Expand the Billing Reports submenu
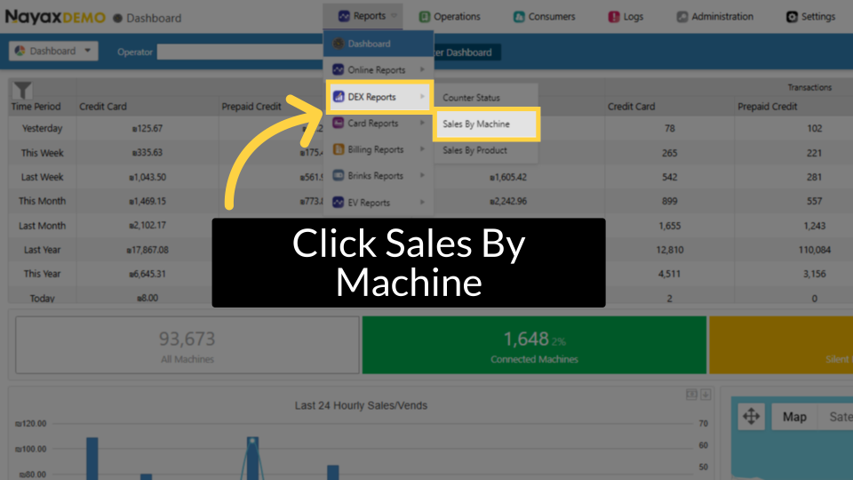 click(x=379, y=149)
